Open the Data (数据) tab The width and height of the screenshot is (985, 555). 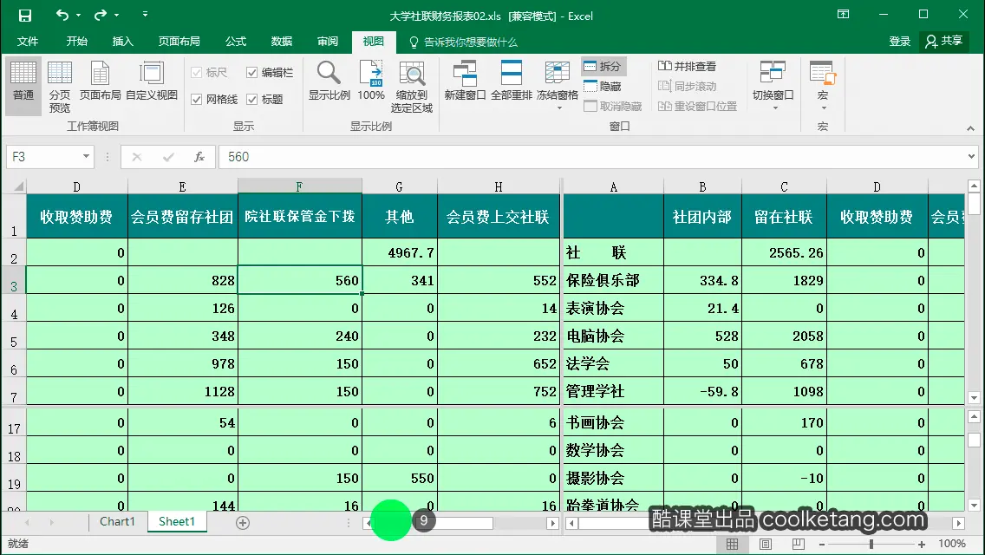(282, 42)
